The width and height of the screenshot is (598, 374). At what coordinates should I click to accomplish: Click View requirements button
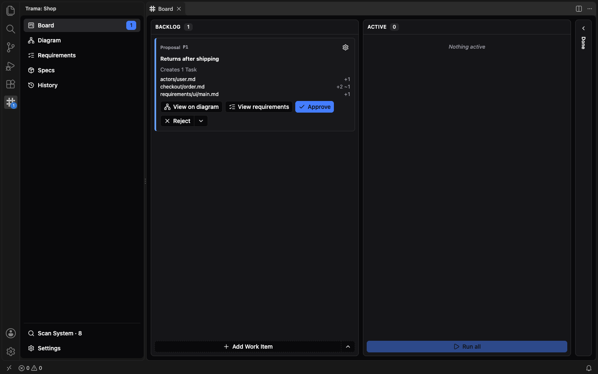[x=259, y=107]
